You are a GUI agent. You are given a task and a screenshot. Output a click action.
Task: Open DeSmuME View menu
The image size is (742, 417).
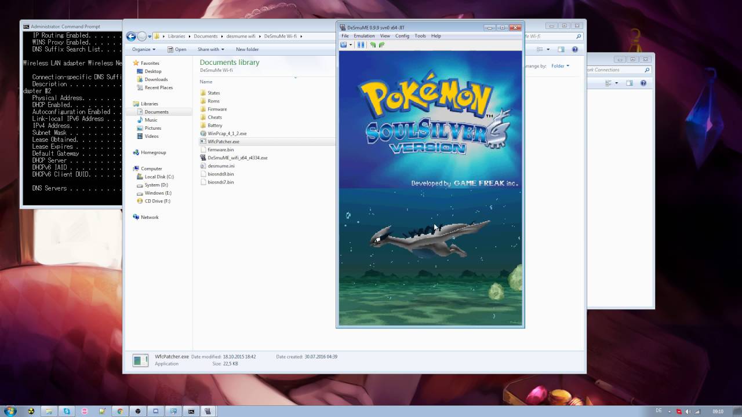coord(385,36)
